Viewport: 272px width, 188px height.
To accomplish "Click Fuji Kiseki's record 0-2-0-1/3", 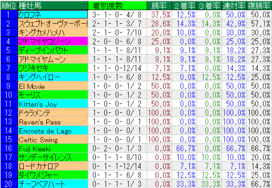I will coord(118,148).
